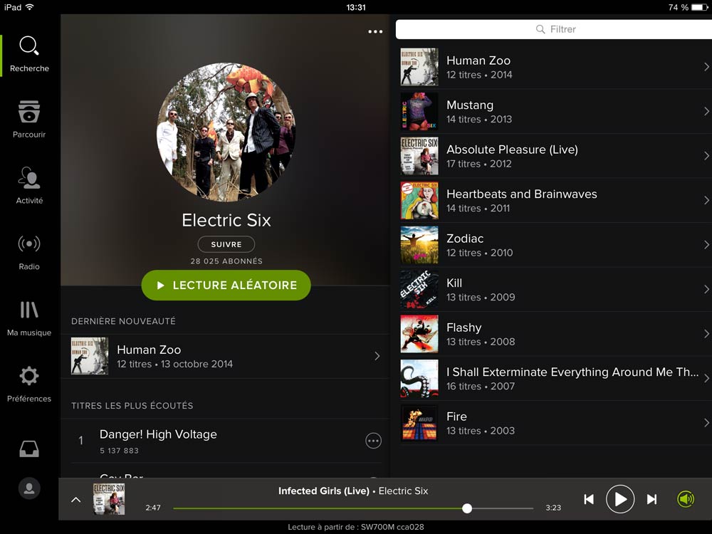Select 'Kill' album title
712x534 pixels.
coord(454,283)
